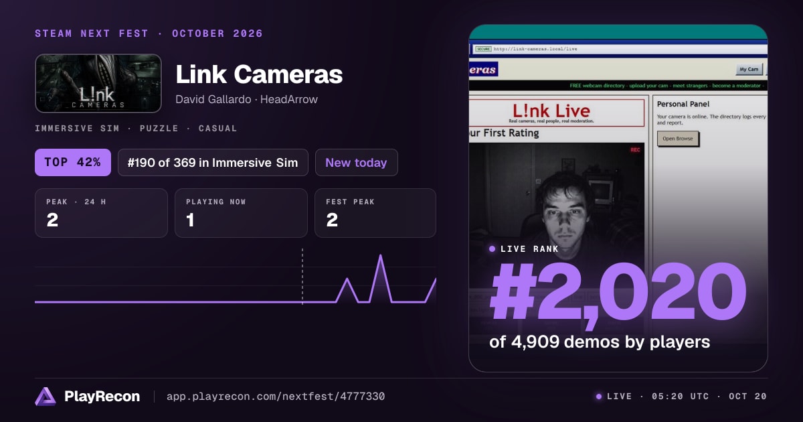Image resolution: width=803 pixels, height=422 pixels.
Task: Click the STEAM NEXT FEST · OCTOBER 2026 header
Action: 149,33
